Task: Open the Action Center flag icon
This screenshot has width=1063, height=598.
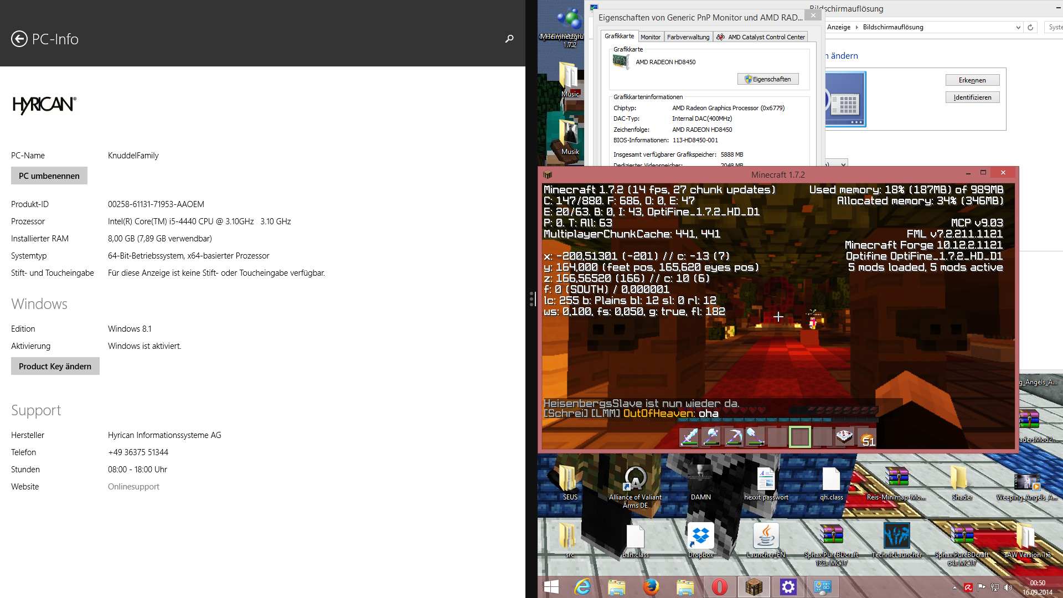Action: coord(982,587)
